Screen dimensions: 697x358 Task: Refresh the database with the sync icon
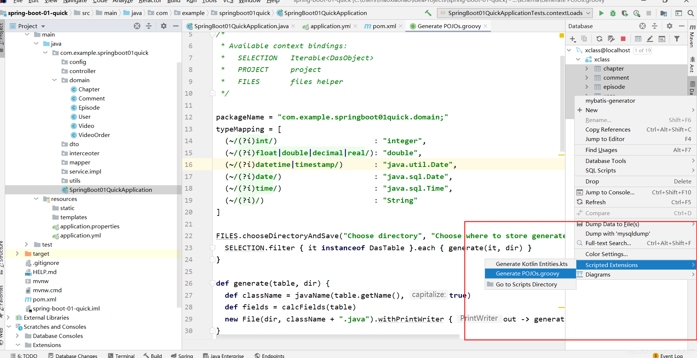pos(599,39)
